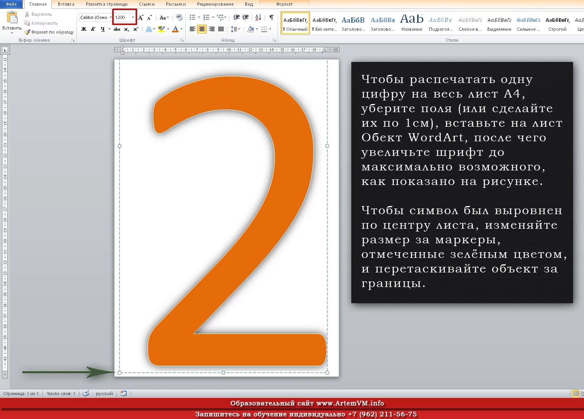Select center alignment
This screenshot has height=419, width=584.
pyautogui.click(x=202, y=29)
